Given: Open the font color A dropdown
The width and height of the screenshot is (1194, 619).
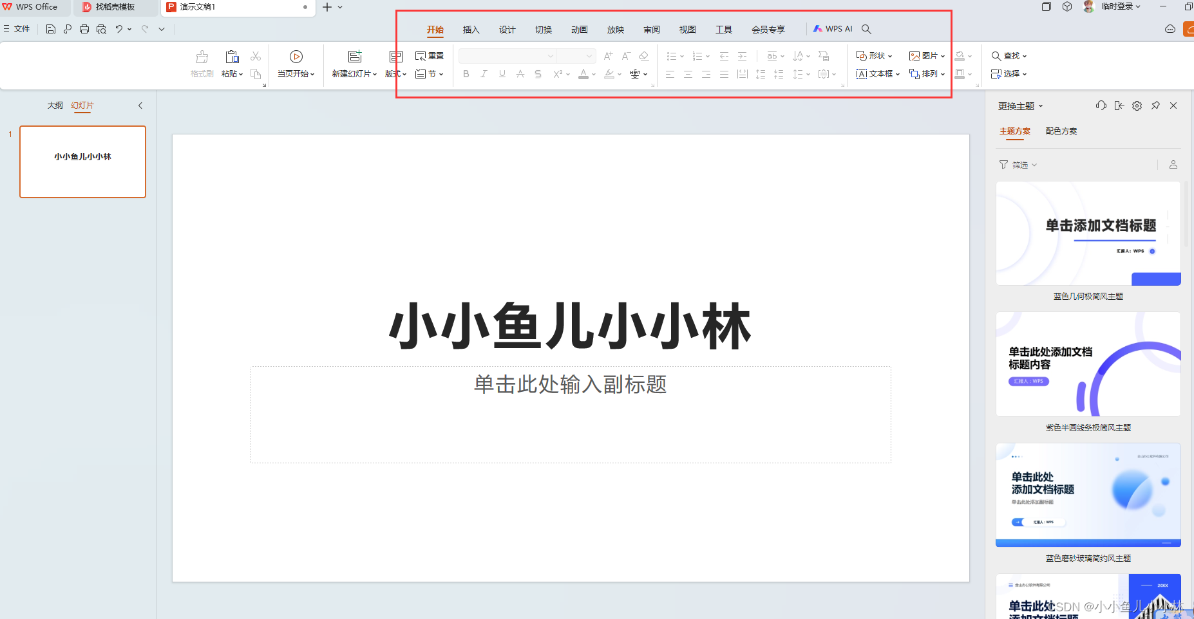Looking at the screenshot, I should click(x=594, y=75).
